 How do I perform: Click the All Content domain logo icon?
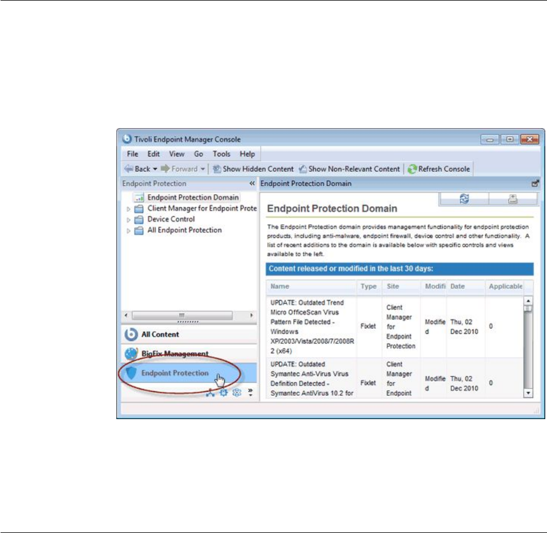click(x=131, y=334)
